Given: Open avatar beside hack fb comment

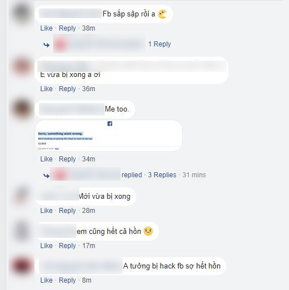Looking at the screenshot, I should point(22,266).
